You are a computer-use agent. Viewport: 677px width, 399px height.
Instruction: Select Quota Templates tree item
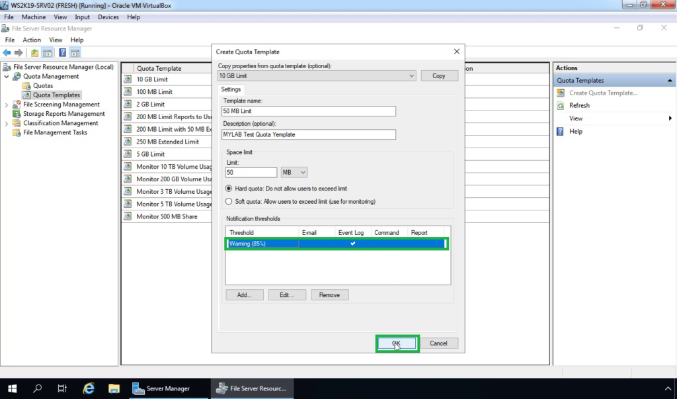57,95
